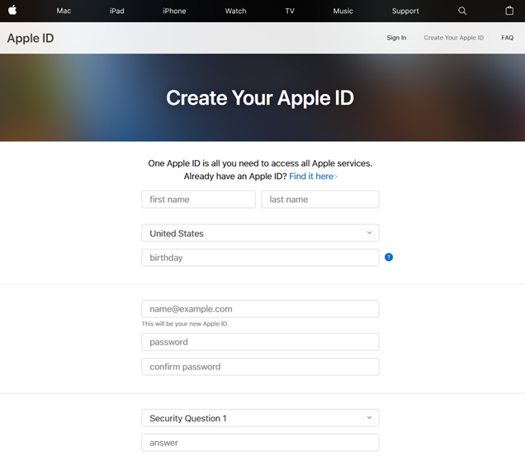This screenshot has width=525, height=456.
Task: Open the TV menu item
Action: 290,11
